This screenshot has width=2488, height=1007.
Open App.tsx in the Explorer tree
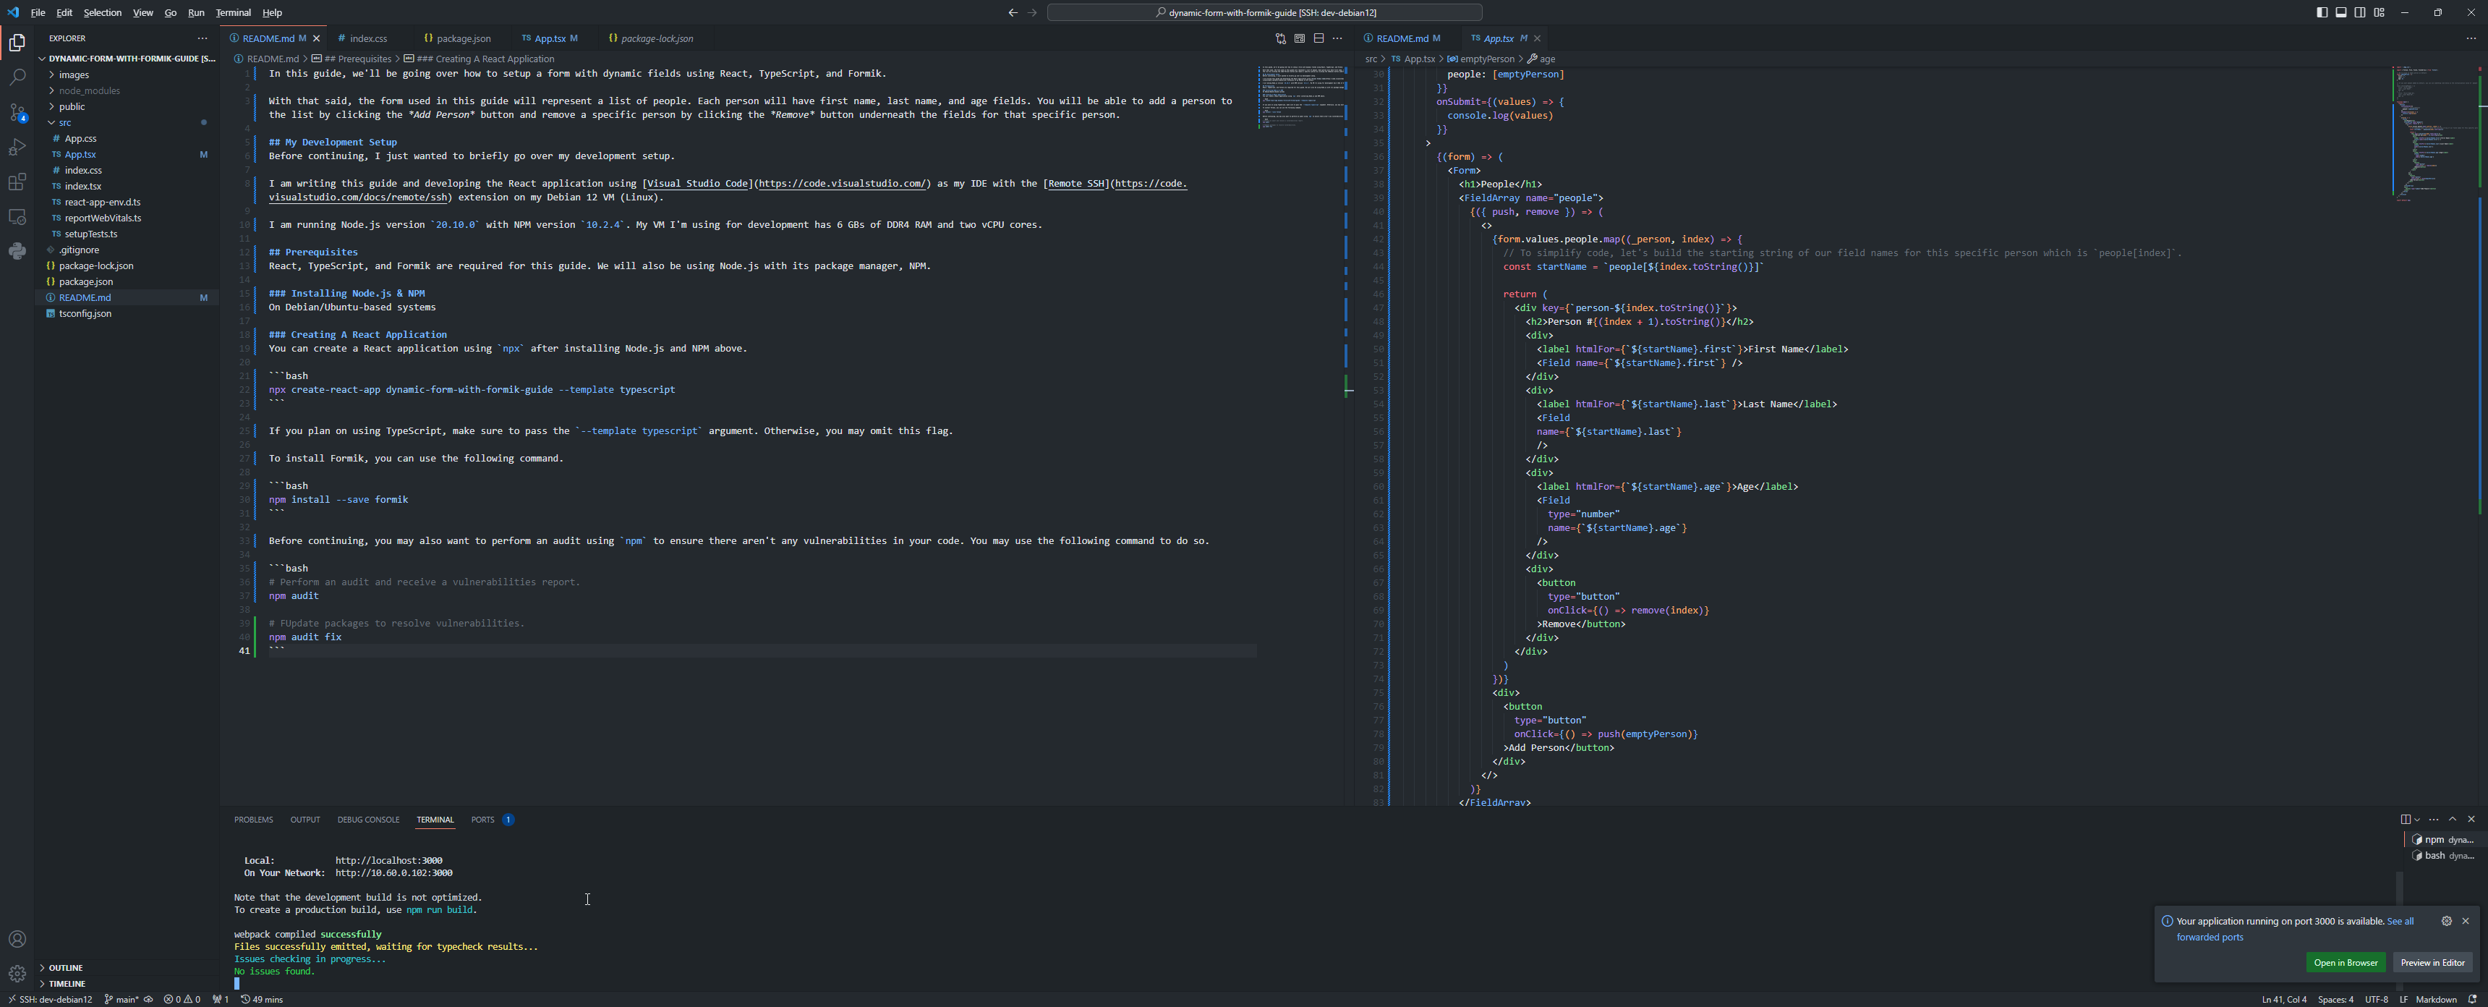click(127, 155)
